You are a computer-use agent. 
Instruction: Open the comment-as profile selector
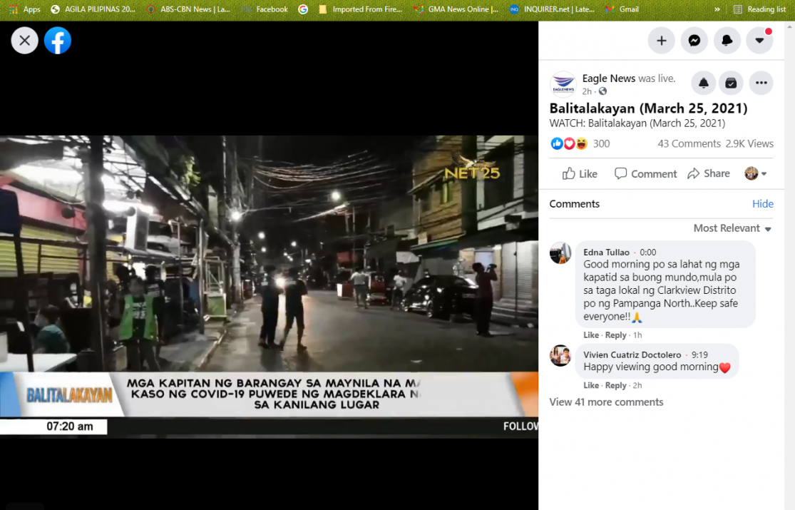click(756, 174)
